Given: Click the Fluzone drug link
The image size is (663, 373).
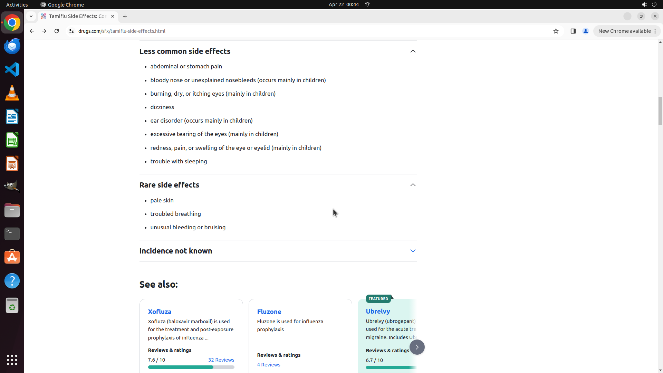Looking at the screenshot, I should click(x=269, y=312).
